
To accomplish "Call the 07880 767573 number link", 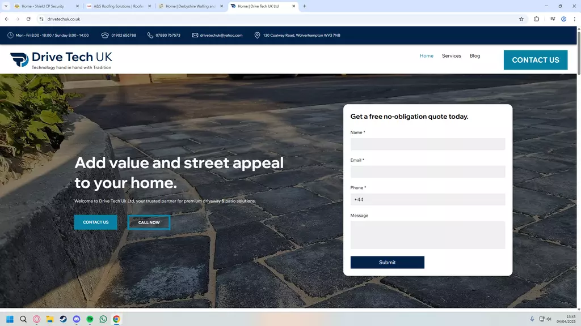I will tap(168, 36).
